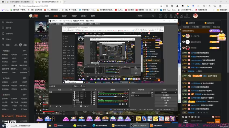The height and width of the screenshot is (128, 229).
Task: Click the Douyu logo
Action: tap(33, 16)
